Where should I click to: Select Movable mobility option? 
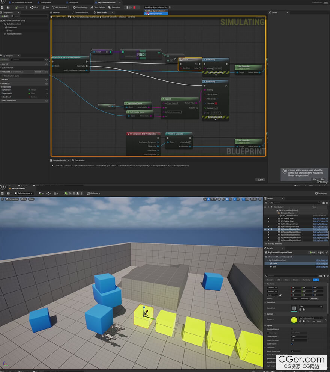[314, 299]
